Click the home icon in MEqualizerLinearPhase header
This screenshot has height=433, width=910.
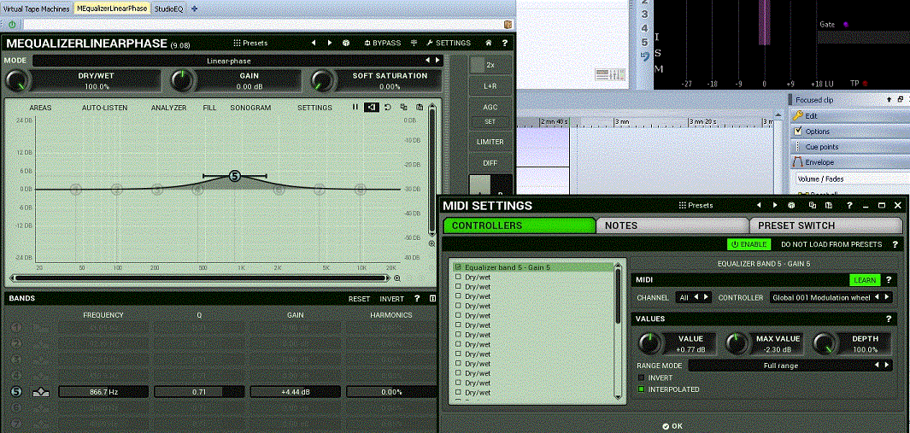489,43
